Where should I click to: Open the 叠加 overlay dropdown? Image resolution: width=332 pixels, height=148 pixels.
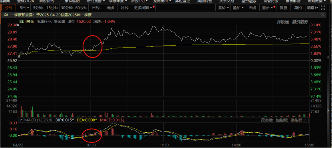[238, 8]
